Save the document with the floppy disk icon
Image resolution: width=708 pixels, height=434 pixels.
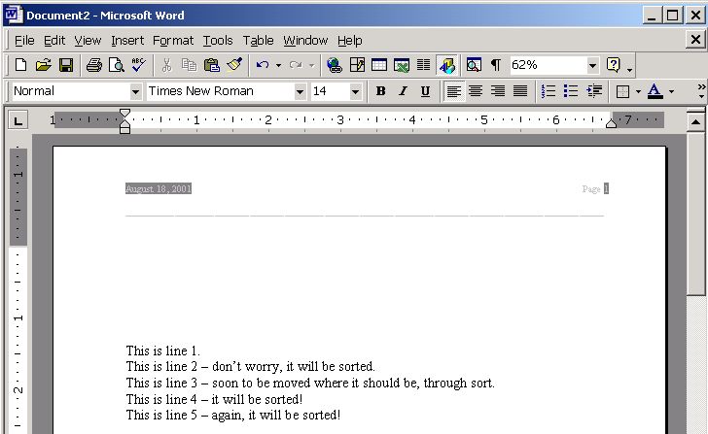66,65
